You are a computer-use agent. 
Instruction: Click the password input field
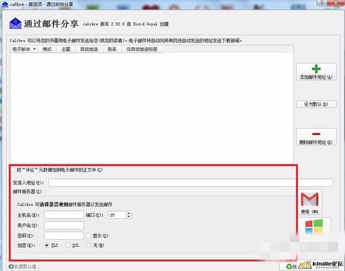pos(64,236)
